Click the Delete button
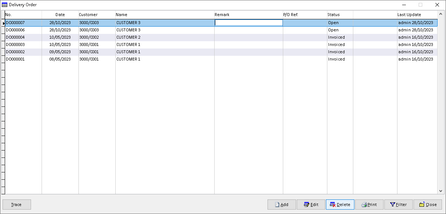Image resolution: width=446 pixels, height=214 pixels. pos(340,205)
